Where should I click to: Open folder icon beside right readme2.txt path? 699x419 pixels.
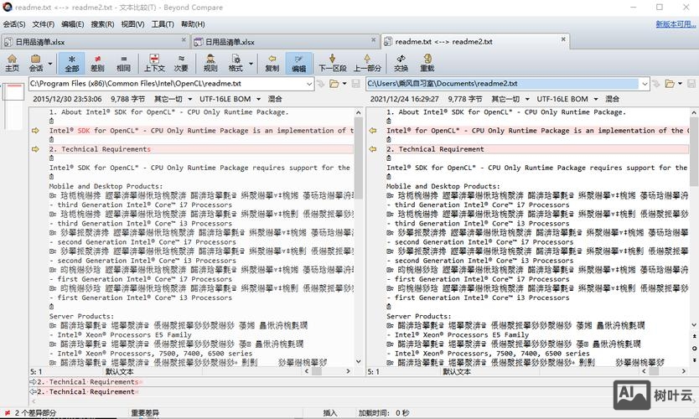coord(670,83)
